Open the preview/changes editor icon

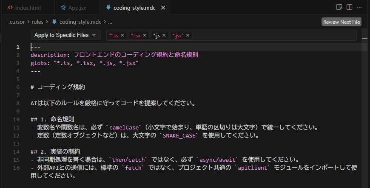(x=339, y=7)
